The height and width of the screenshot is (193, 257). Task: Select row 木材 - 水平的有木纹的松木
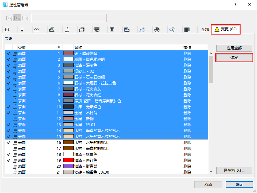coord(106,137)
